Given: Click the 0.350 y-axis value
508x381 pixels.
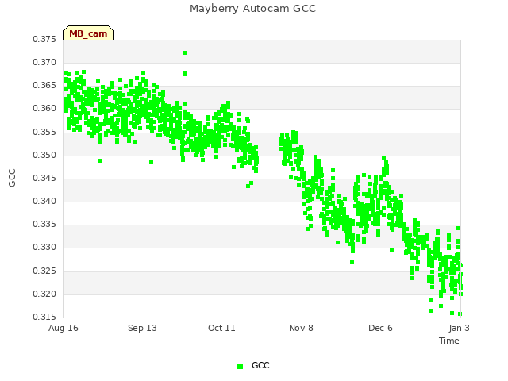Looking at the screenshot, I should click(44, 156).
